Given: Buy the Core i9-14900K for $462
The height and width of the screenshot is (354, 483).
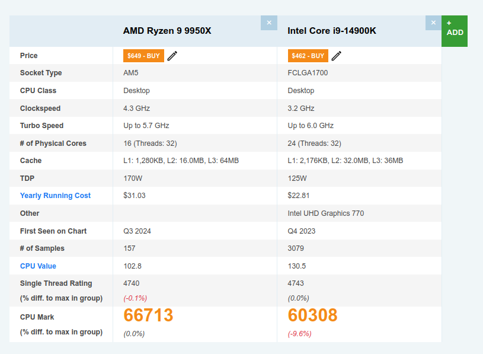Looking at the screenshot, I should tap(308, 56).
